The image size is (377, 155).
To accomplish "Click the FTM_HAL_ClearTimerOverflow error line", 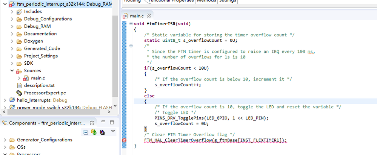I will point(215,140).
